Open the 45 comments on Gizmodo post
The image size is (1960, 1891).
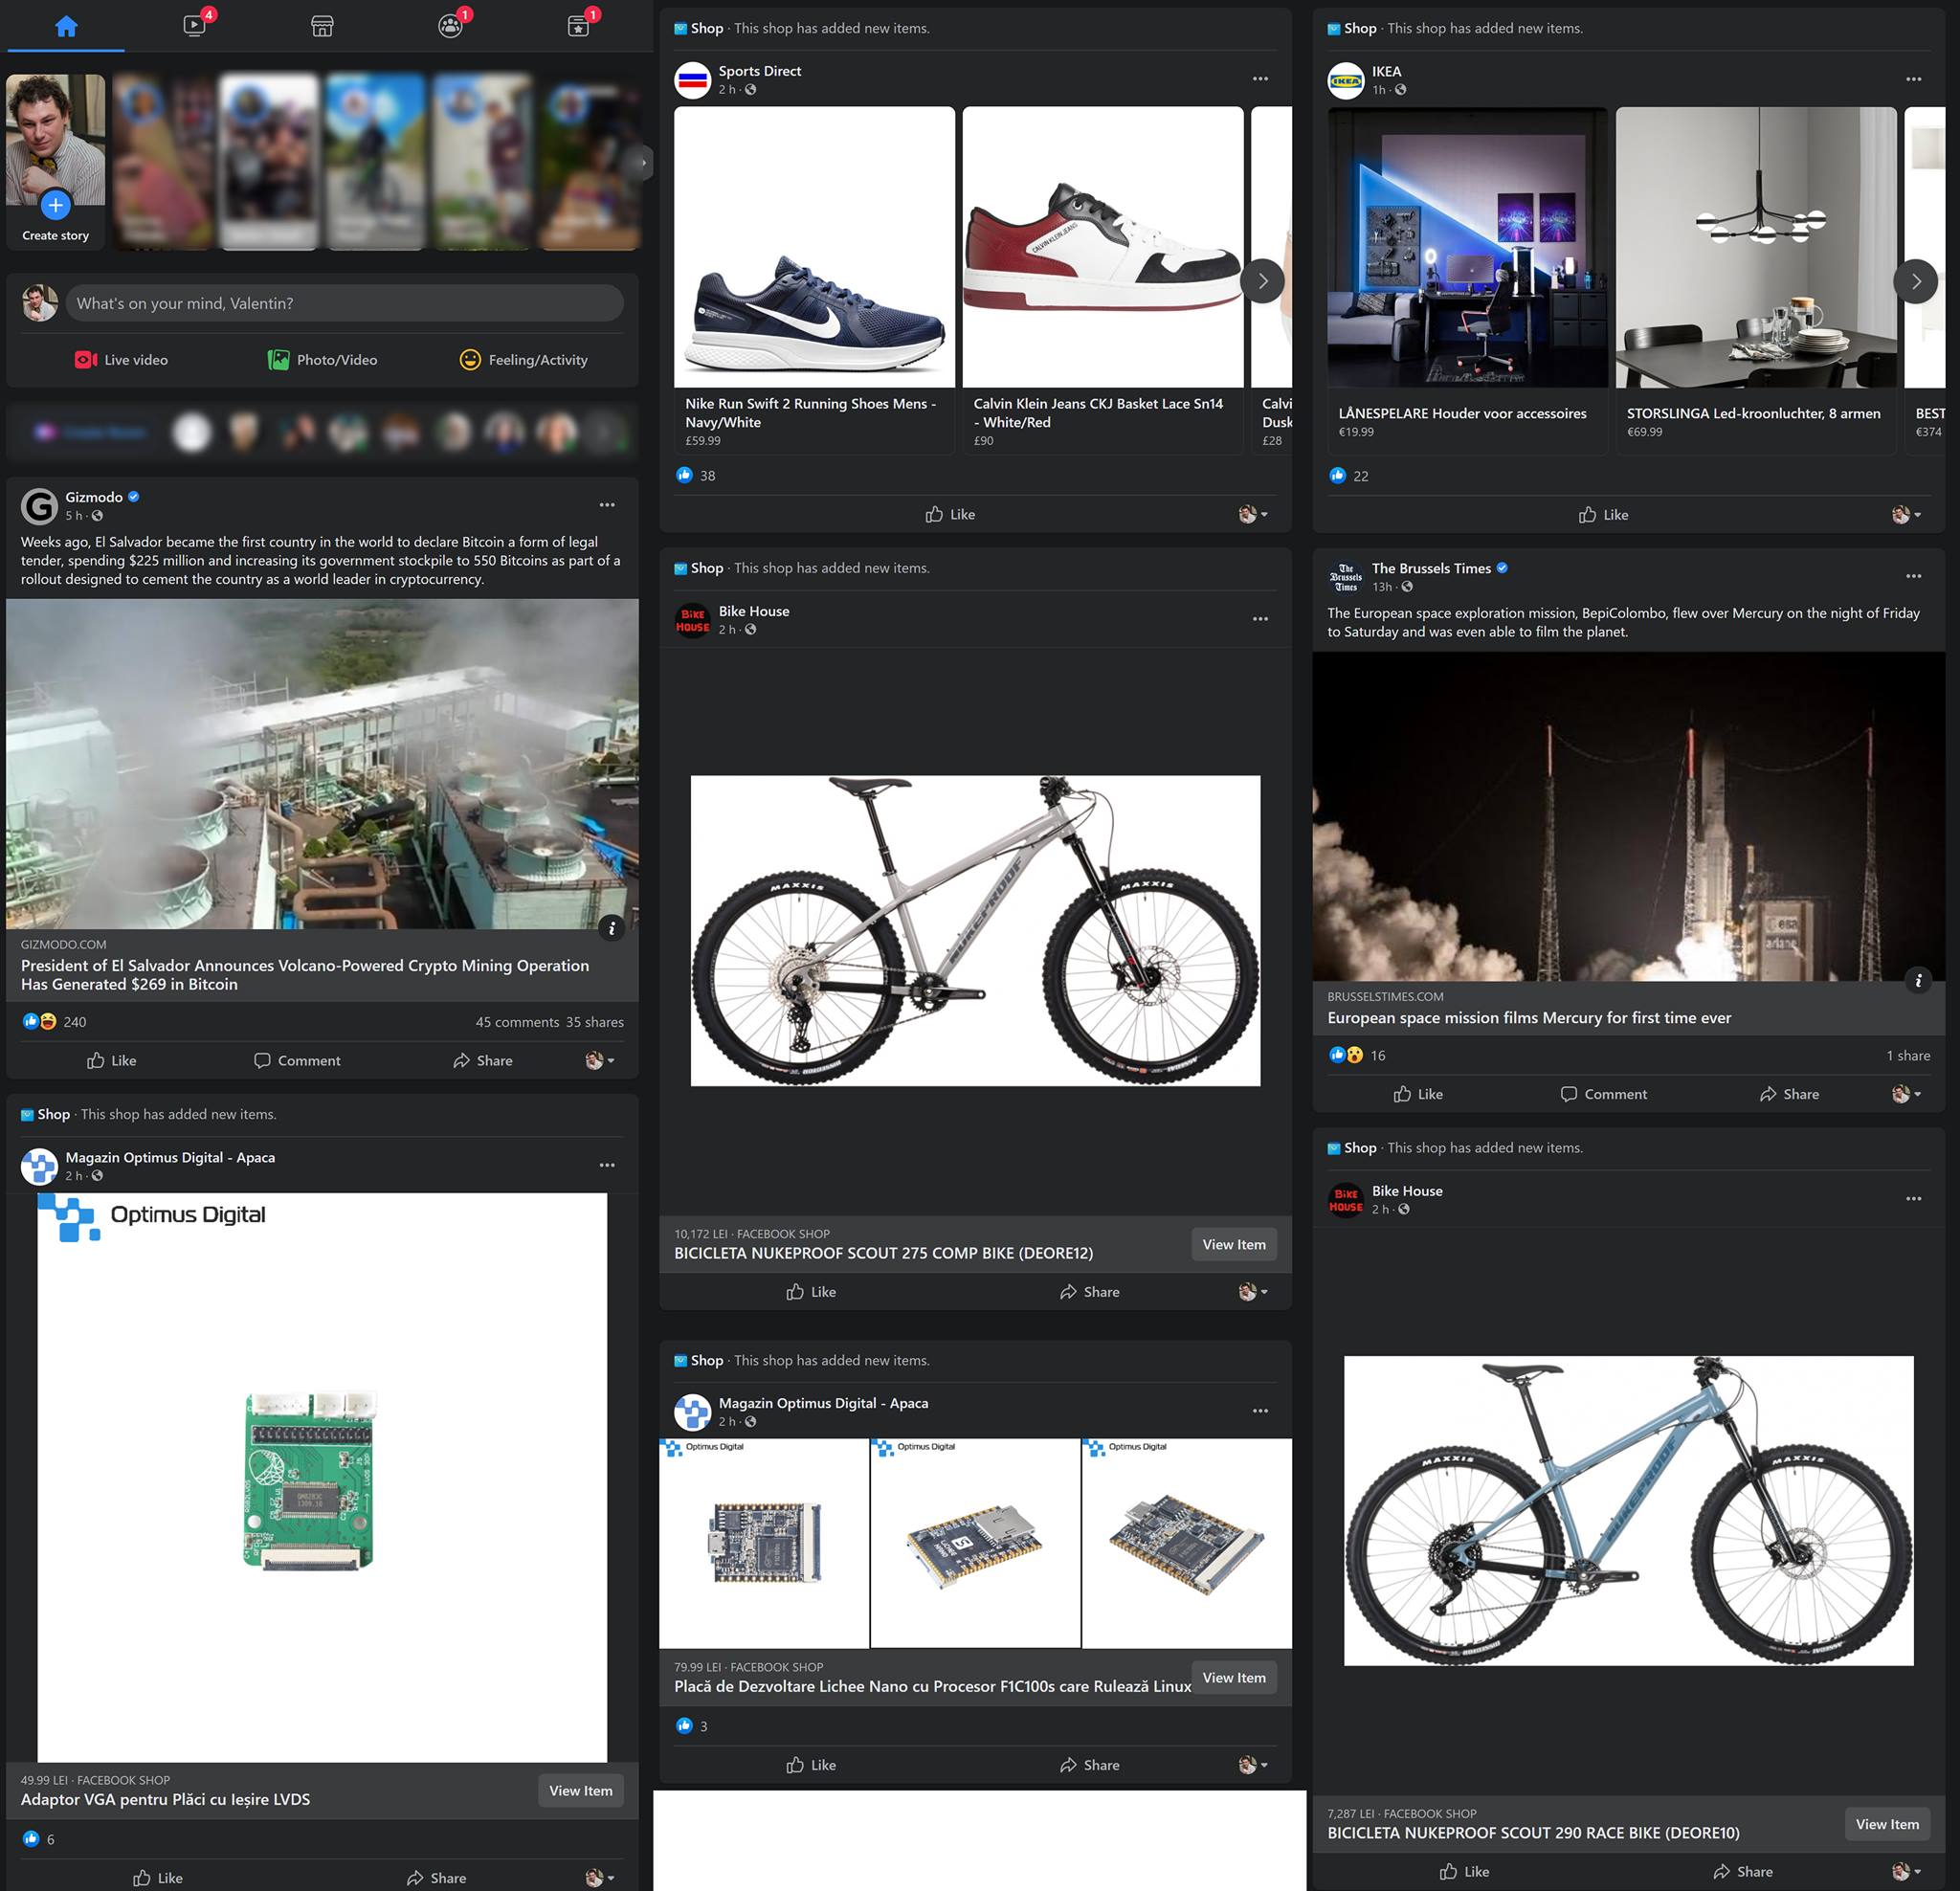click(517, 1022)
